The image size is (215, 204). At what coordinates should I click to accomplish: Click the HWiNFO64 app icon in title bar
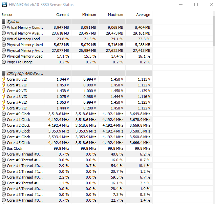(x=4, y=4)
